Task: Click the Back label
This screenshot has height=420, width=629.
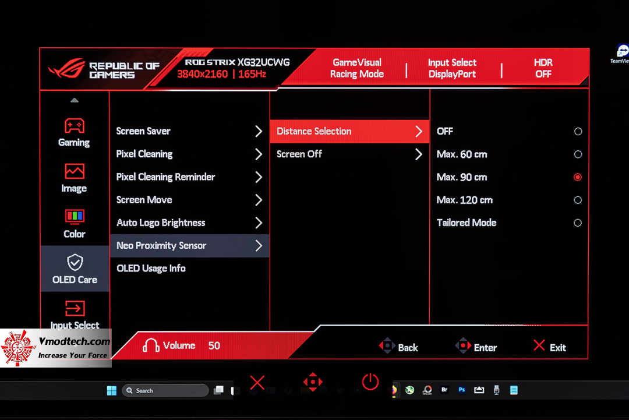Action: 408,347
